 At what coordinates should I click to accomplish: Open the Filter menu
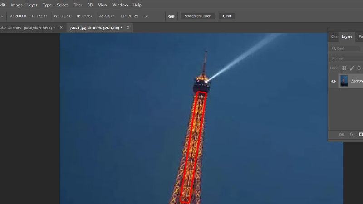tap(78, 5)
